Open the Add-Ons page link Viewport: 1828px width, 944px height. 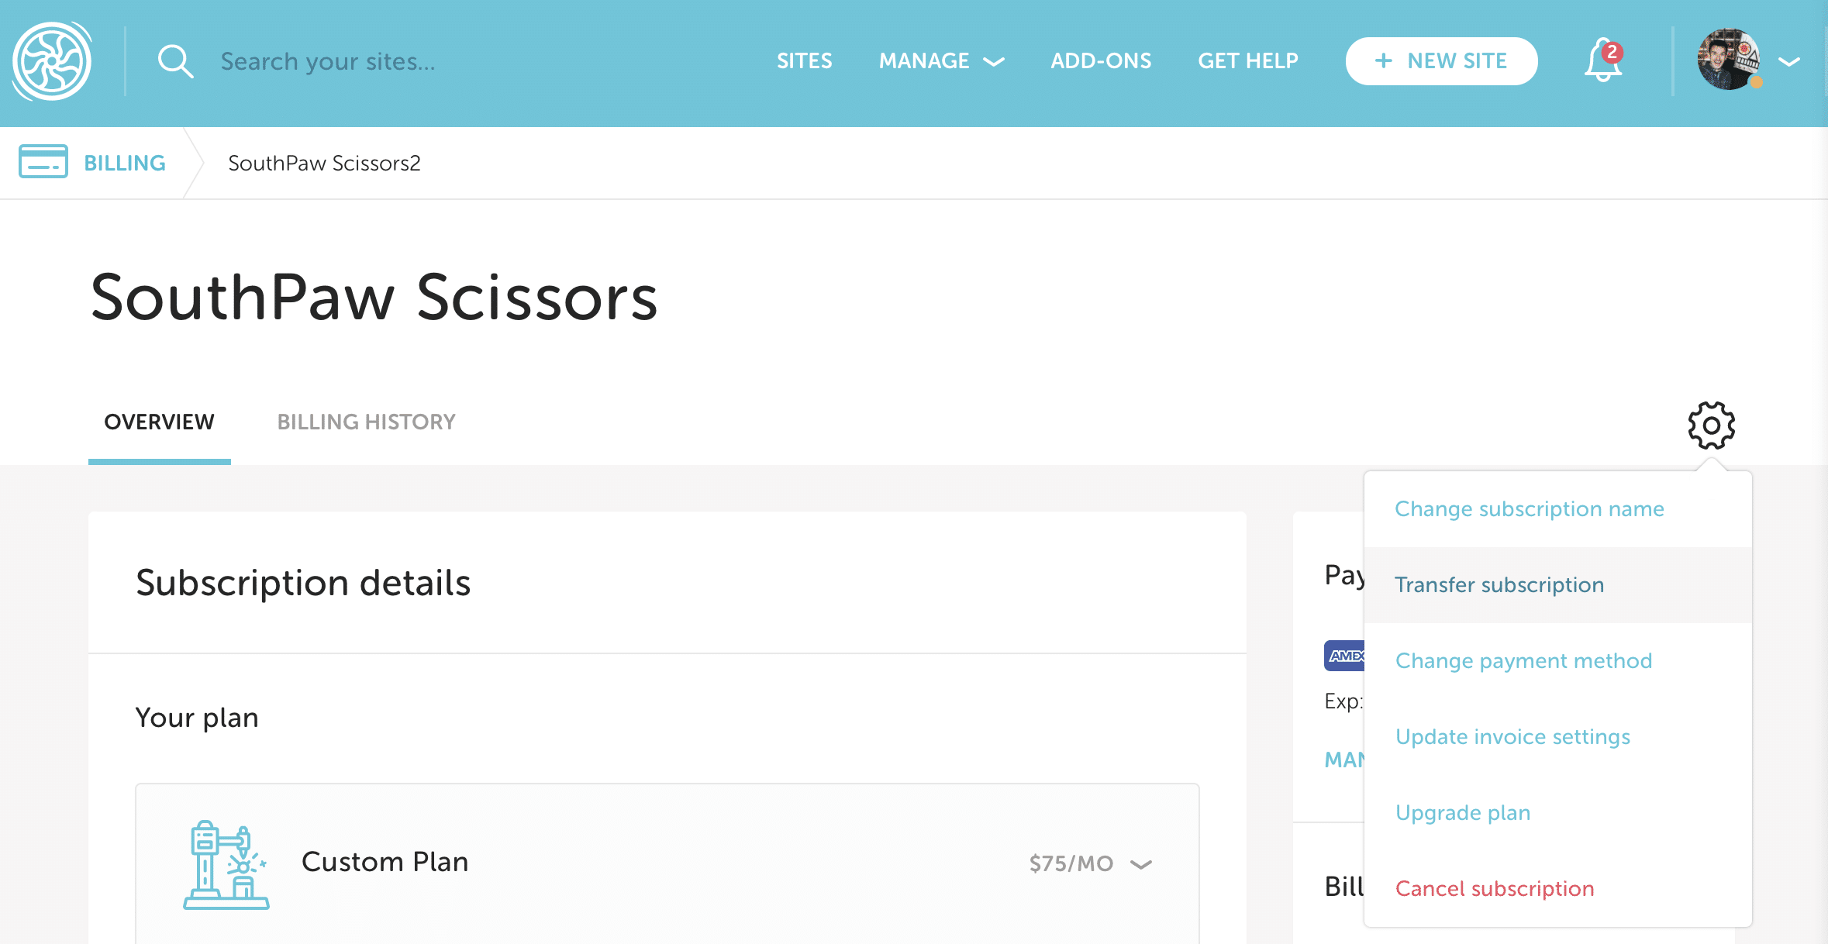point(1101,61)
